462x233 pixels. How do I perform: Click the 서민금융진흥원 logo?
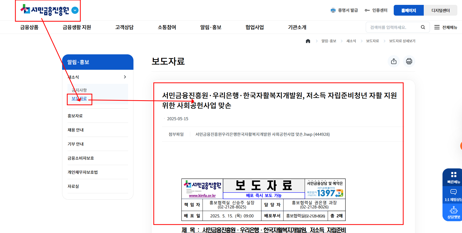click(x=45, y=10)
